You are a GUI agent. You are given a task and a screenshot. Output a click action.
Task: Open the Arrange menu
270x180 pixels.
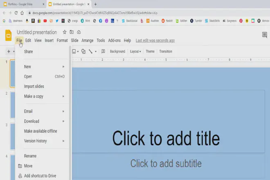88,40
